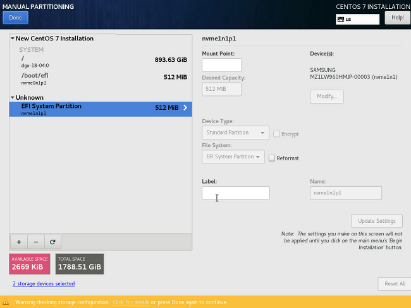Click the arrow on EFI System Partition row
Image resolution: width=411 pixels, height=308 pixels.
[185, 108]
